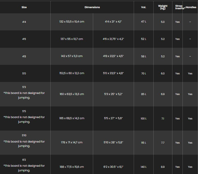The image size is (198, 174).
Task: Click the Weight (kg) column header
Action: (x=163, y=7)
